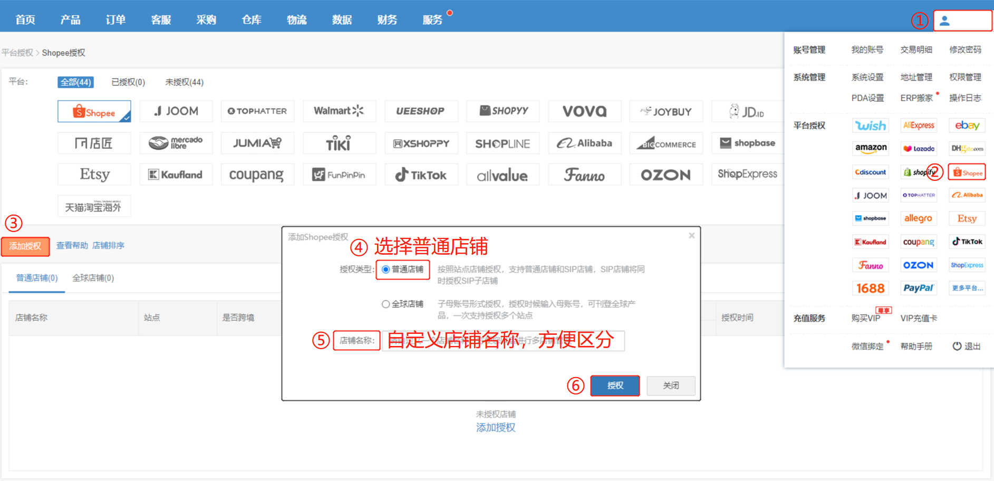
Task: Click the Etsy platform tile
Action: click(94, 175)
